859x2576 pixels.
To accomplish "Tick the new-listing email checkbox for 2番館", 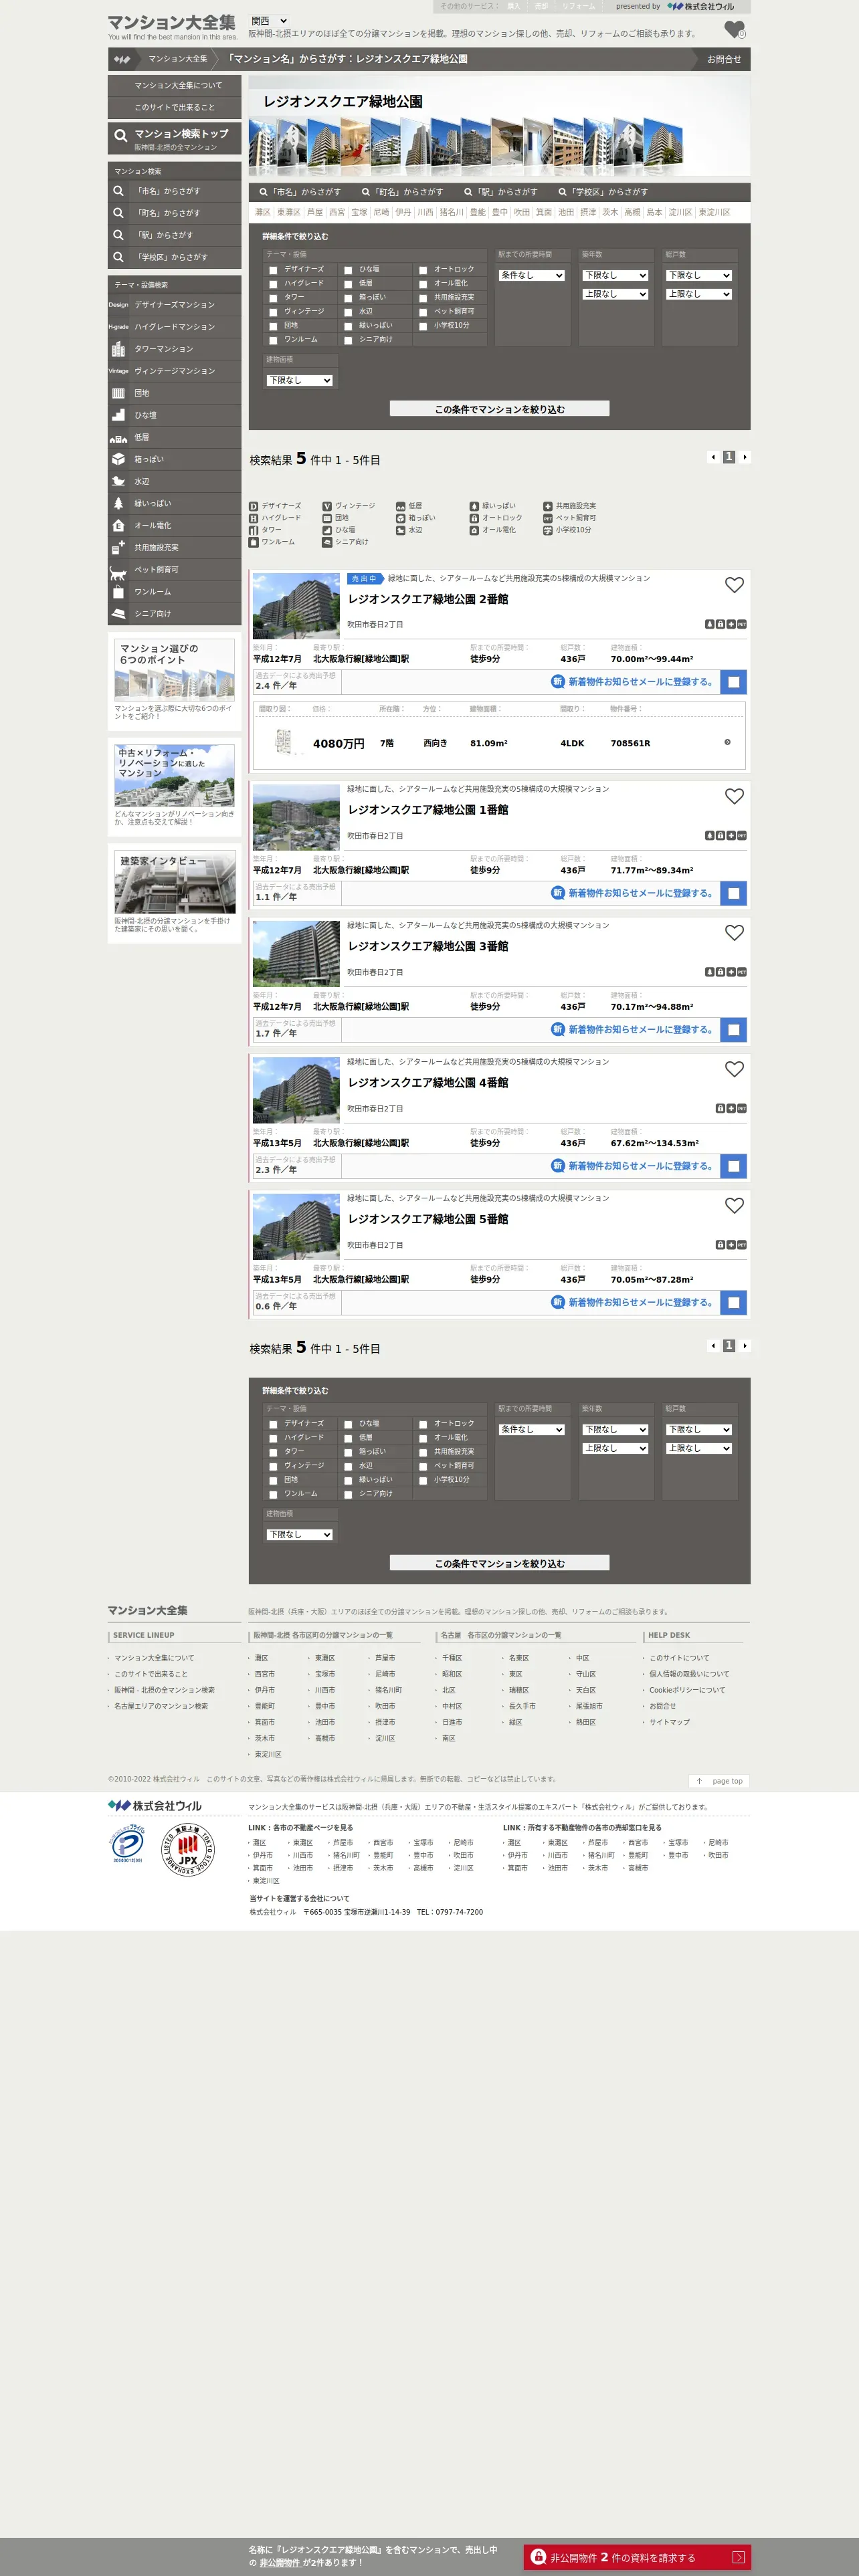I will tap(733, 682).
